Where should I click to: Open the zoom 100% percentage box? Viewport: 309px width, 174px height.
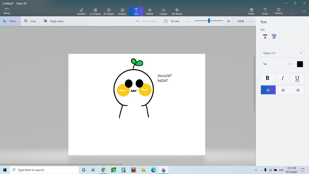tap(241, 21)
